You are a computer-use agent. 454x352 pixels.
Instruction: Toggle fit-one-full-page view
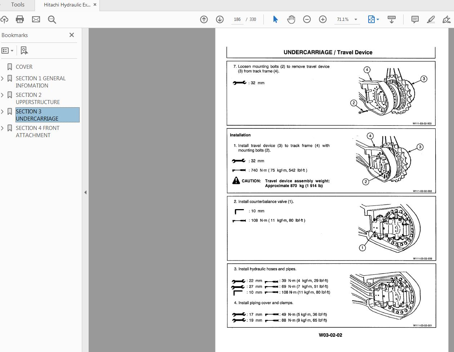[x=371, y=19]
